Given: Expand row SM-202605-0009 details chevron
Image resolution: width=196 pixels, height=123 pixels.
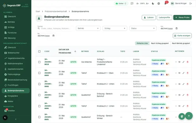Looking at the screenshot, I should click(176, 73).
